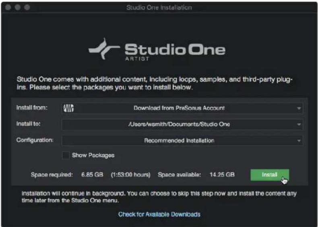Open the Install to path dropdown
This screenshot has width=318, height=227.
pyautogui.click(x=182, y=124)
